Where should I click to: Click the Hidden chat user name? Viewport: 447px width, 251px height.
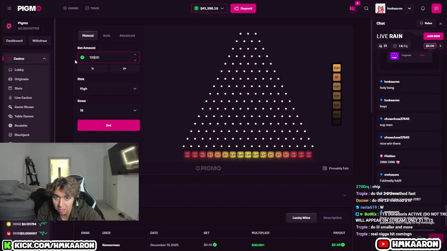tap(390, 156)
